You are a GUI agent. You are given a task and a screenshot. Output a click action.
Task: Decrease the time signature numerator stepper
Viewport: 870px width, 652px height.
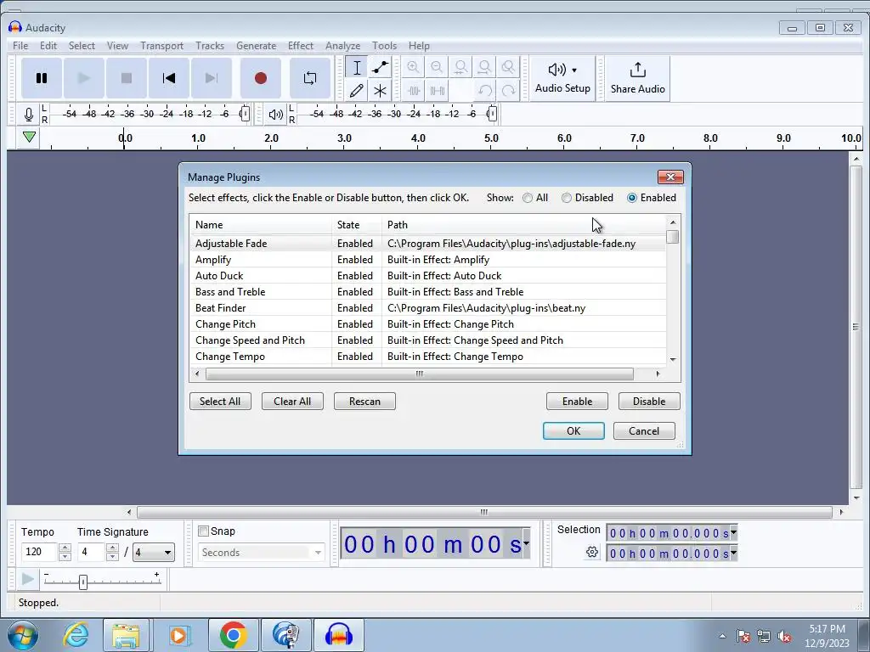(x=113, y=557)
